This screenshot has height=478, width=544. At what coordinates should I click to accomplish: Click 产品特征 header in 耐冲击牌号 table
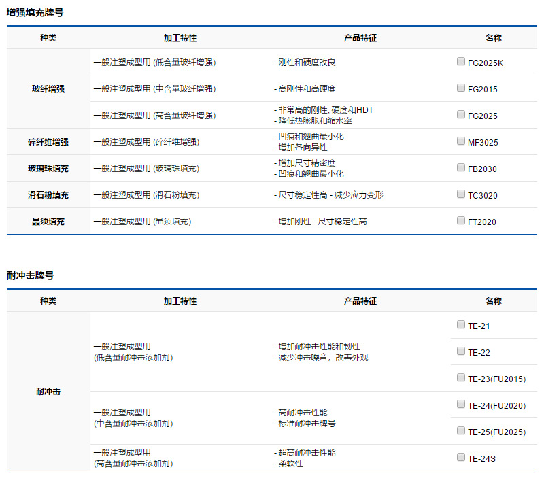click(360, 301)
